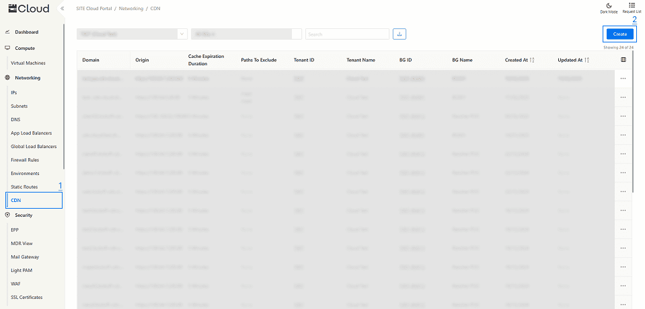
Task: Expand the first filter dropdown
Action: (182, 34)
